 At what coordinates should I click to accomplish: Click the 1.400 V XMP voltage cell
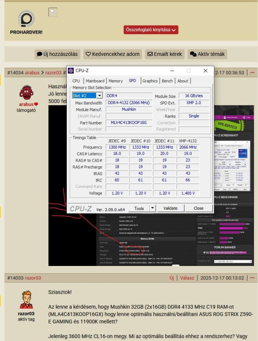[x=188, y=193]
